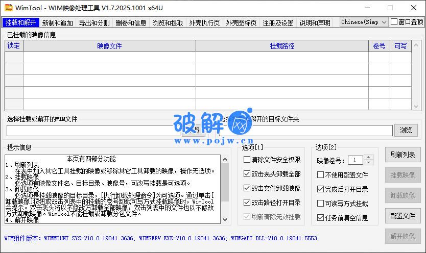Uncheck 双击表头卸载全部 option
The height and width of the screenshot is (253, 426).
[x=247, y=174]
